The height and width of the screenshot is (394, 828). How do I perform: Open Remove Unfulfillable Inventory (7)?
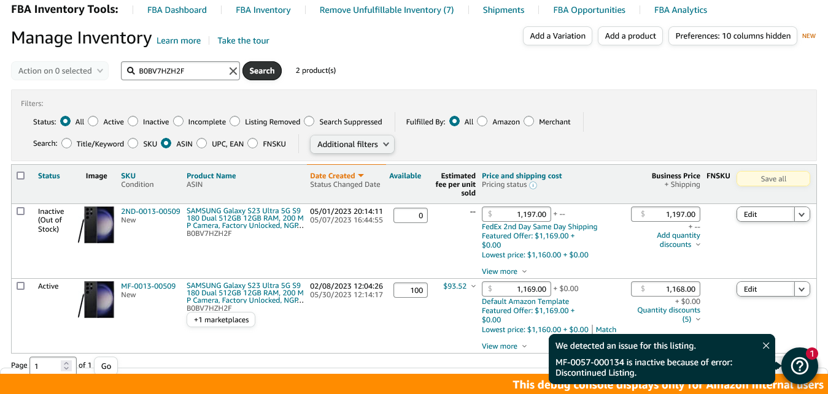387,10
